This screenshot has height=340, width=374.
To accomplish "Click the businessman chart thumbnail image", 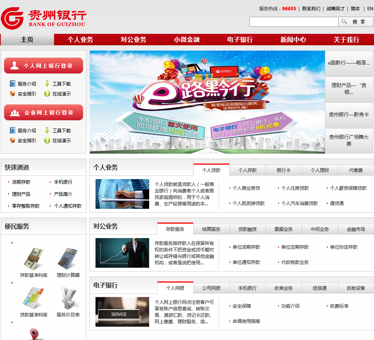I will [123, 253].
